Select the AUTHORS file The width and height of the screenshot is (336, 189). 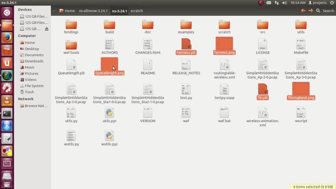(x=109, y=47)
